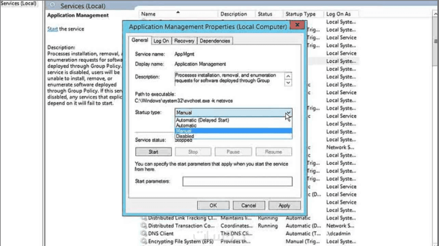Click 'The DNS Cli...' description cell
Image resolution: width=439 pixels, height=246 pixels.
236,234
